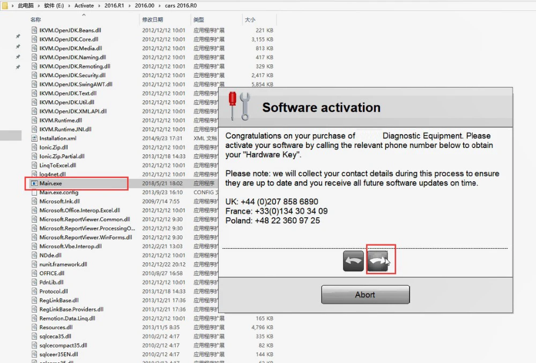Navigate to Activate folder in breadcrumb

coord(84,5)
